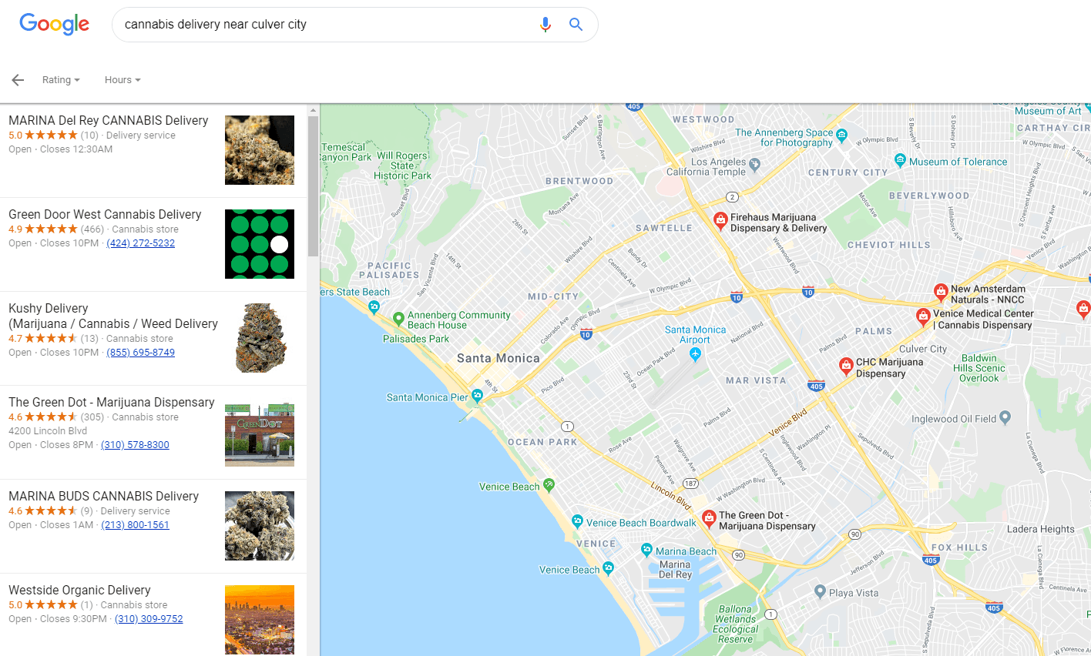Click New Amsterdam Naturals map pin

click(x=941, y=293)
